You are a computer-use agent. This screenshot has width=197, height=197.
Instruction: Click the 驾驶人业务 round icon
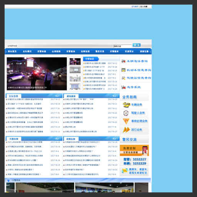point(126,113)
